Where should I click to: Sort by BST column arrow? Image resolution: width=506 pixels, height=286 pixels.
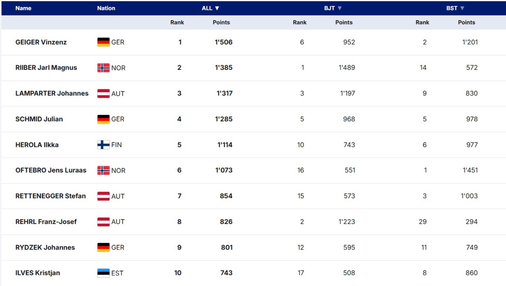click(462, 8)
